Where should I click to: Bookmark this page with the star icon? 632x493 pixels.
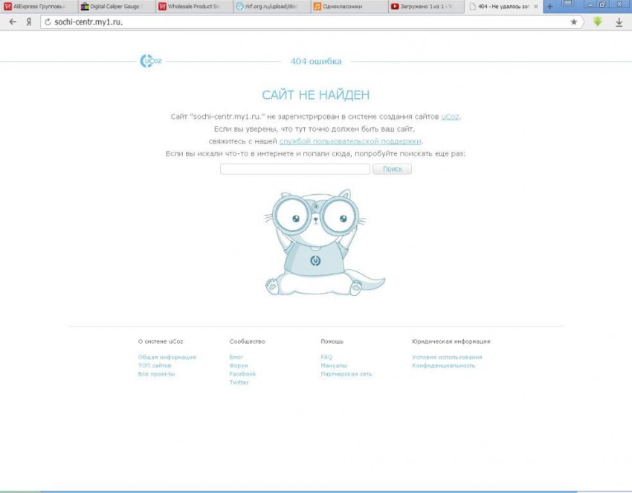click(573, 22)
